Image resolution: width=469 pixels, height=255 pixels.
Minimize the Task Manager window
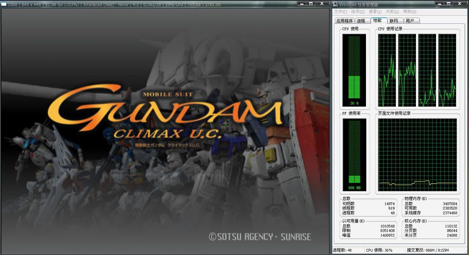(x=440, y=4)
